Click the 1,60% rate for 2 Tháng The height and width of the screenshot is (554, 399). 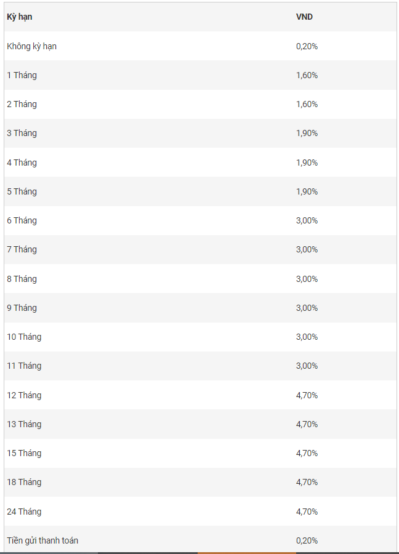click(307, 104)
